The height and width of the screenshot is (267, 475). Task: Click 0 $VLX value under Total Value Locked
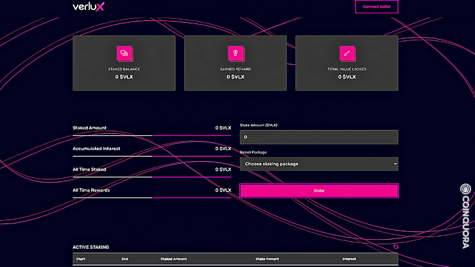click(347, 77)
